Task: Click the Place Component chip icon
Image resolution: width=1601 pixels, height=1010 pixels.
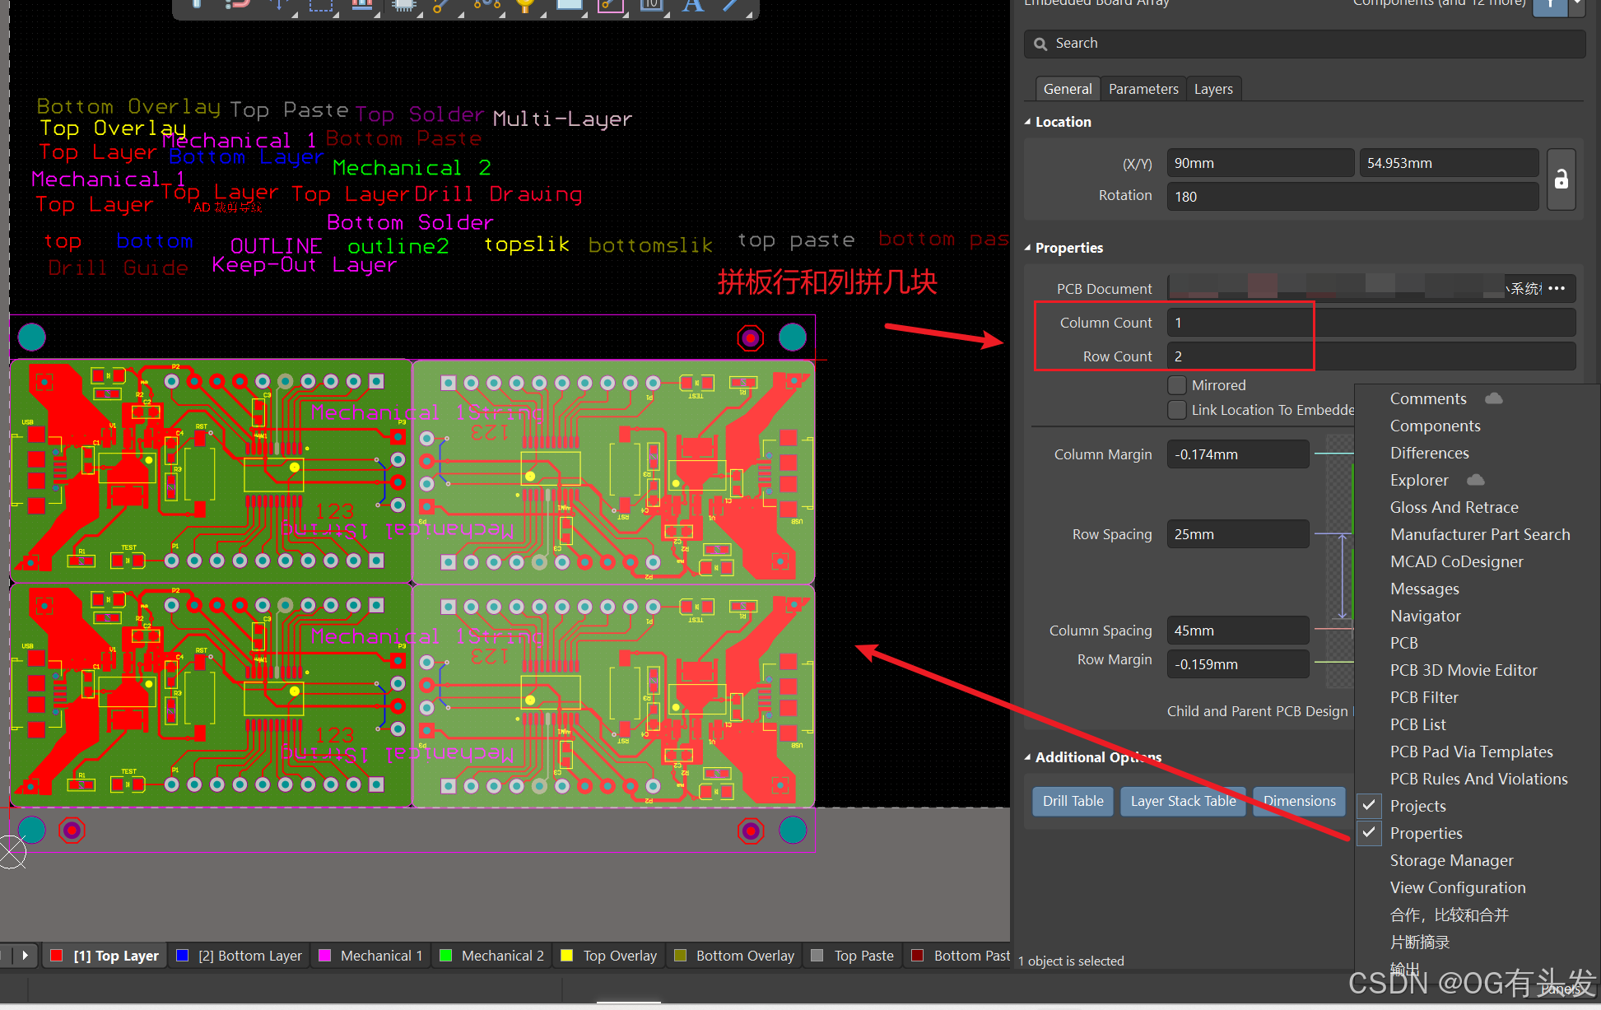Action: point(403,5)
